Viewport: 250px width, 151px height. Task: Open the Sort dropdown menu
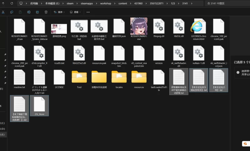click(59, 12)
